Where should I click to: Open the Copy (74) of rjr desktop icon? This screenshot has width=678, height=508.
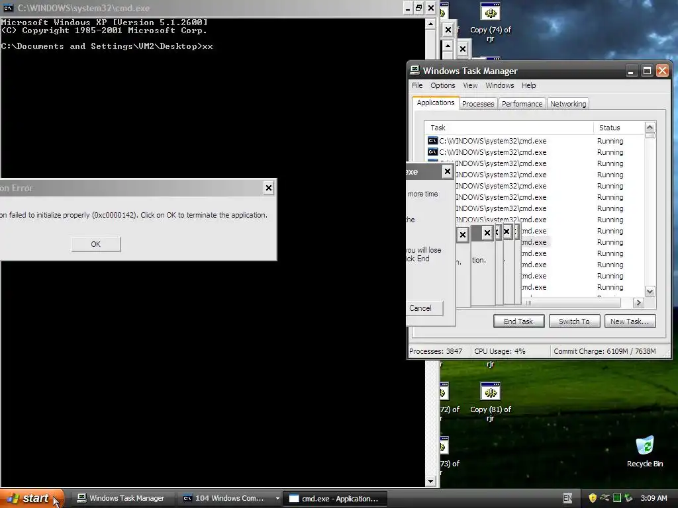(491, 22)
